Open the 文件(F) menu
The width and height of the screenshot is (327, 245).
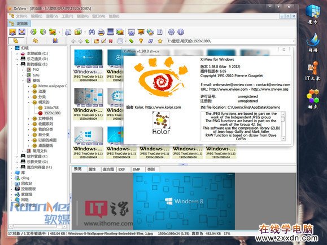(x=21, y=16)
